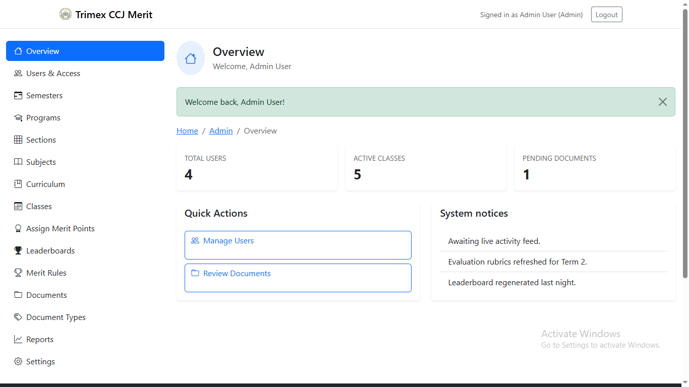Click the Users & Access people icon
The height and width of the screenshot is (387, 689).
(18, 74)
